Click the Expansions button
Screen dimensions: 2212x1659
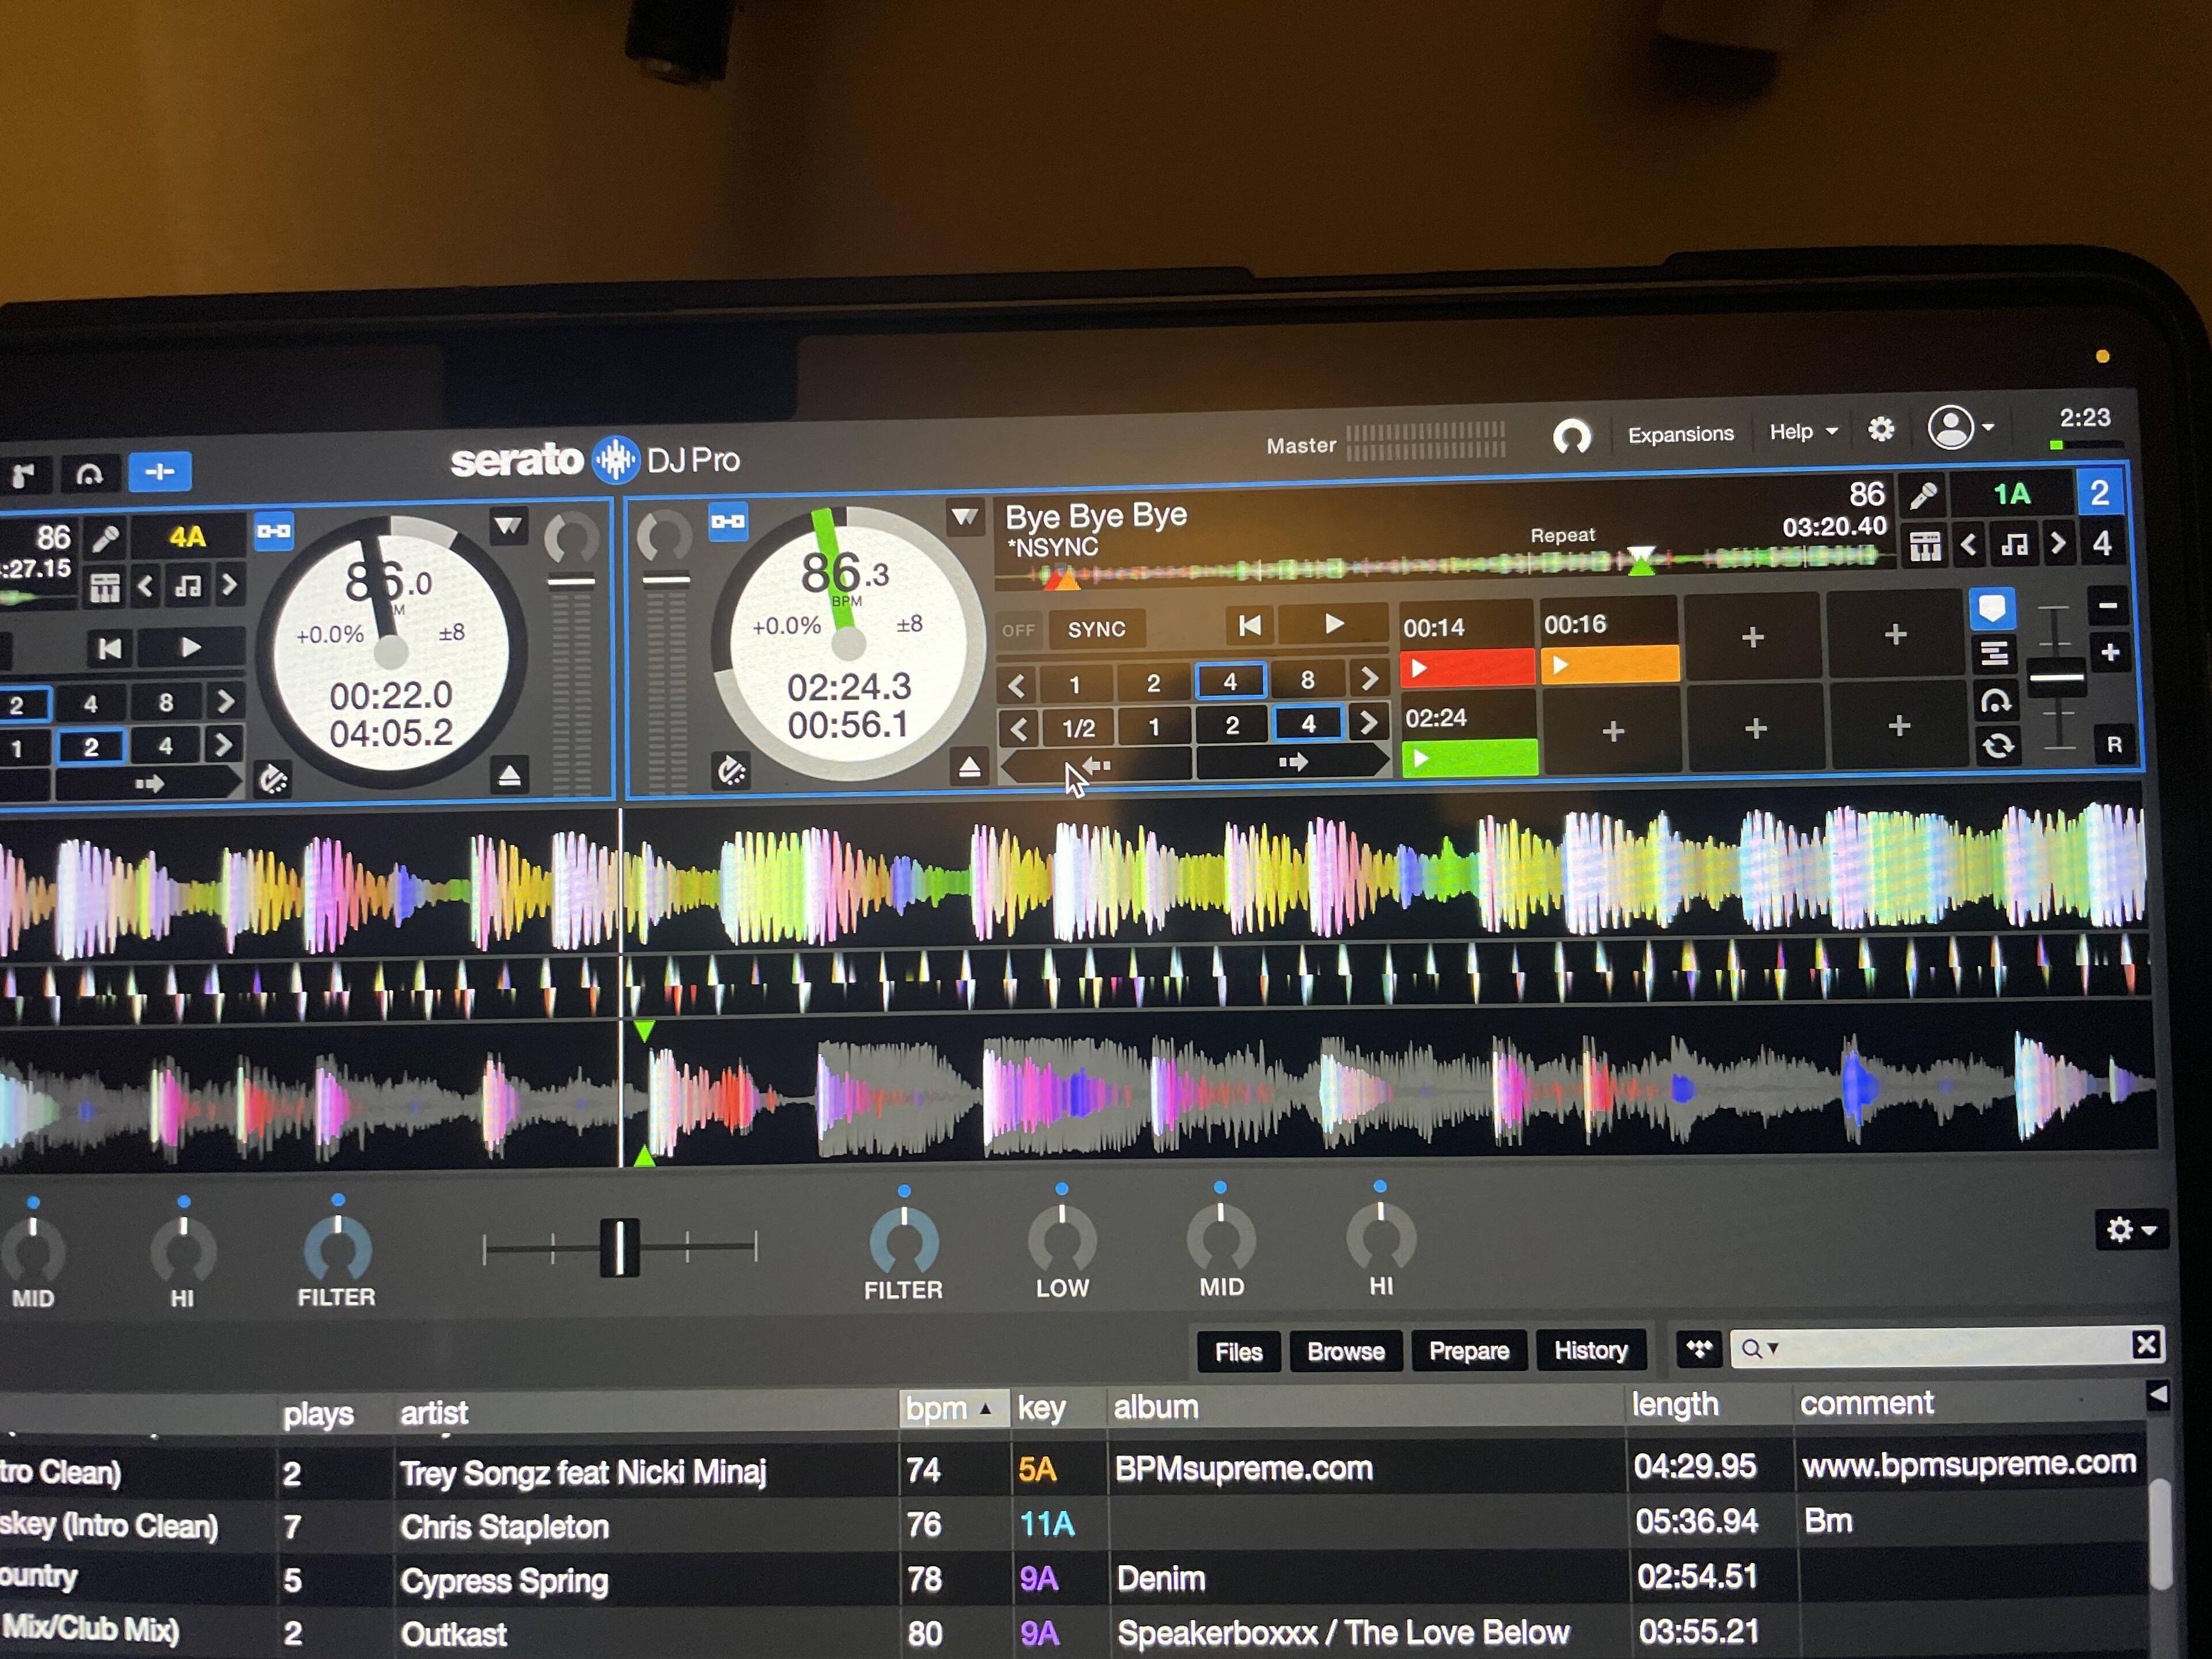(1680, 434)
